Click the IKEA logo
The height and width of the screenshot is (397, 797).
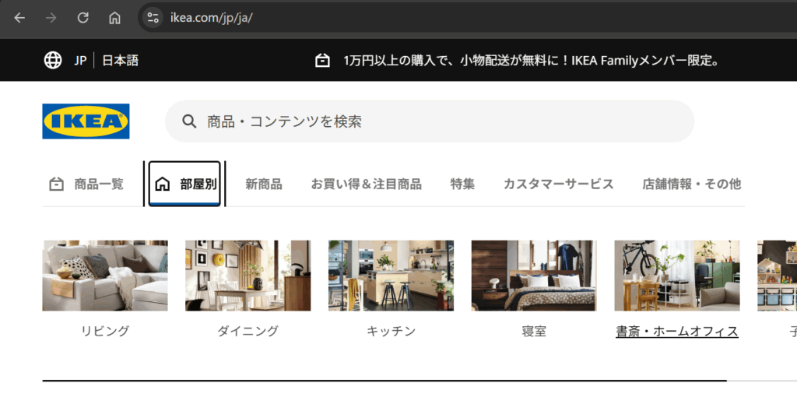[86, 121]
